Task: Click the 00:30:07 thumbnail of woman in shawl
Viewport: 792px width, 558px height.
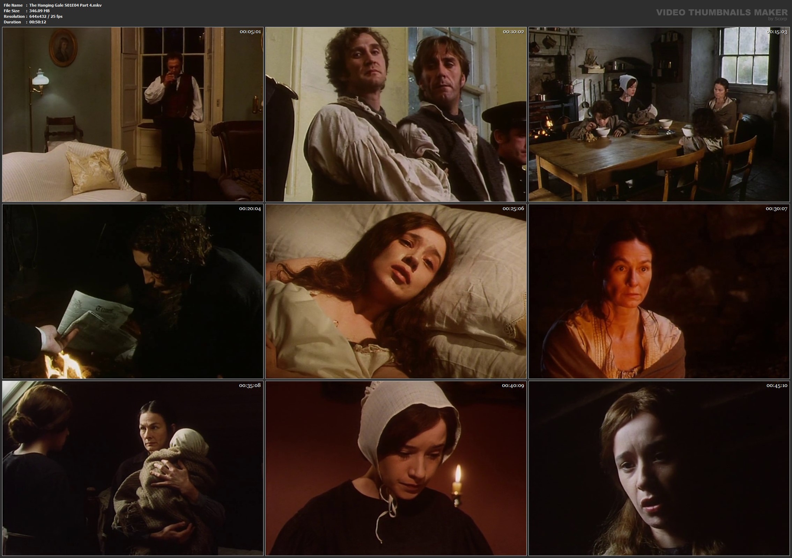Action: tap(659, 291)
